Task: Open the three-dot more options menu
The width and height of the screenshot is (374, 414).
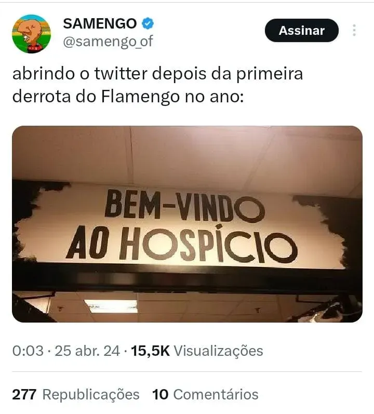Action: (354, 30)
